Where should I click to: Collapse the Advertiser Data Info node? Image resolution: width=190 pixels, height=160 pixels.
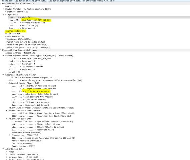pyautogui.click(x=7, y=111)
